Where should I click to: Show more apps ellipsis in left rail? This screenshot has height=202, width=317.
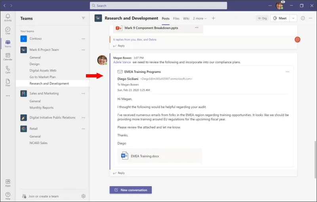pos(8,96)
